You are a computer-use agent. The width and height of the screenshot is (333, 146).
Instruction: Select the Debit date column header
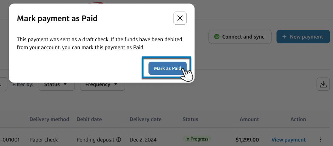point(89,119)
